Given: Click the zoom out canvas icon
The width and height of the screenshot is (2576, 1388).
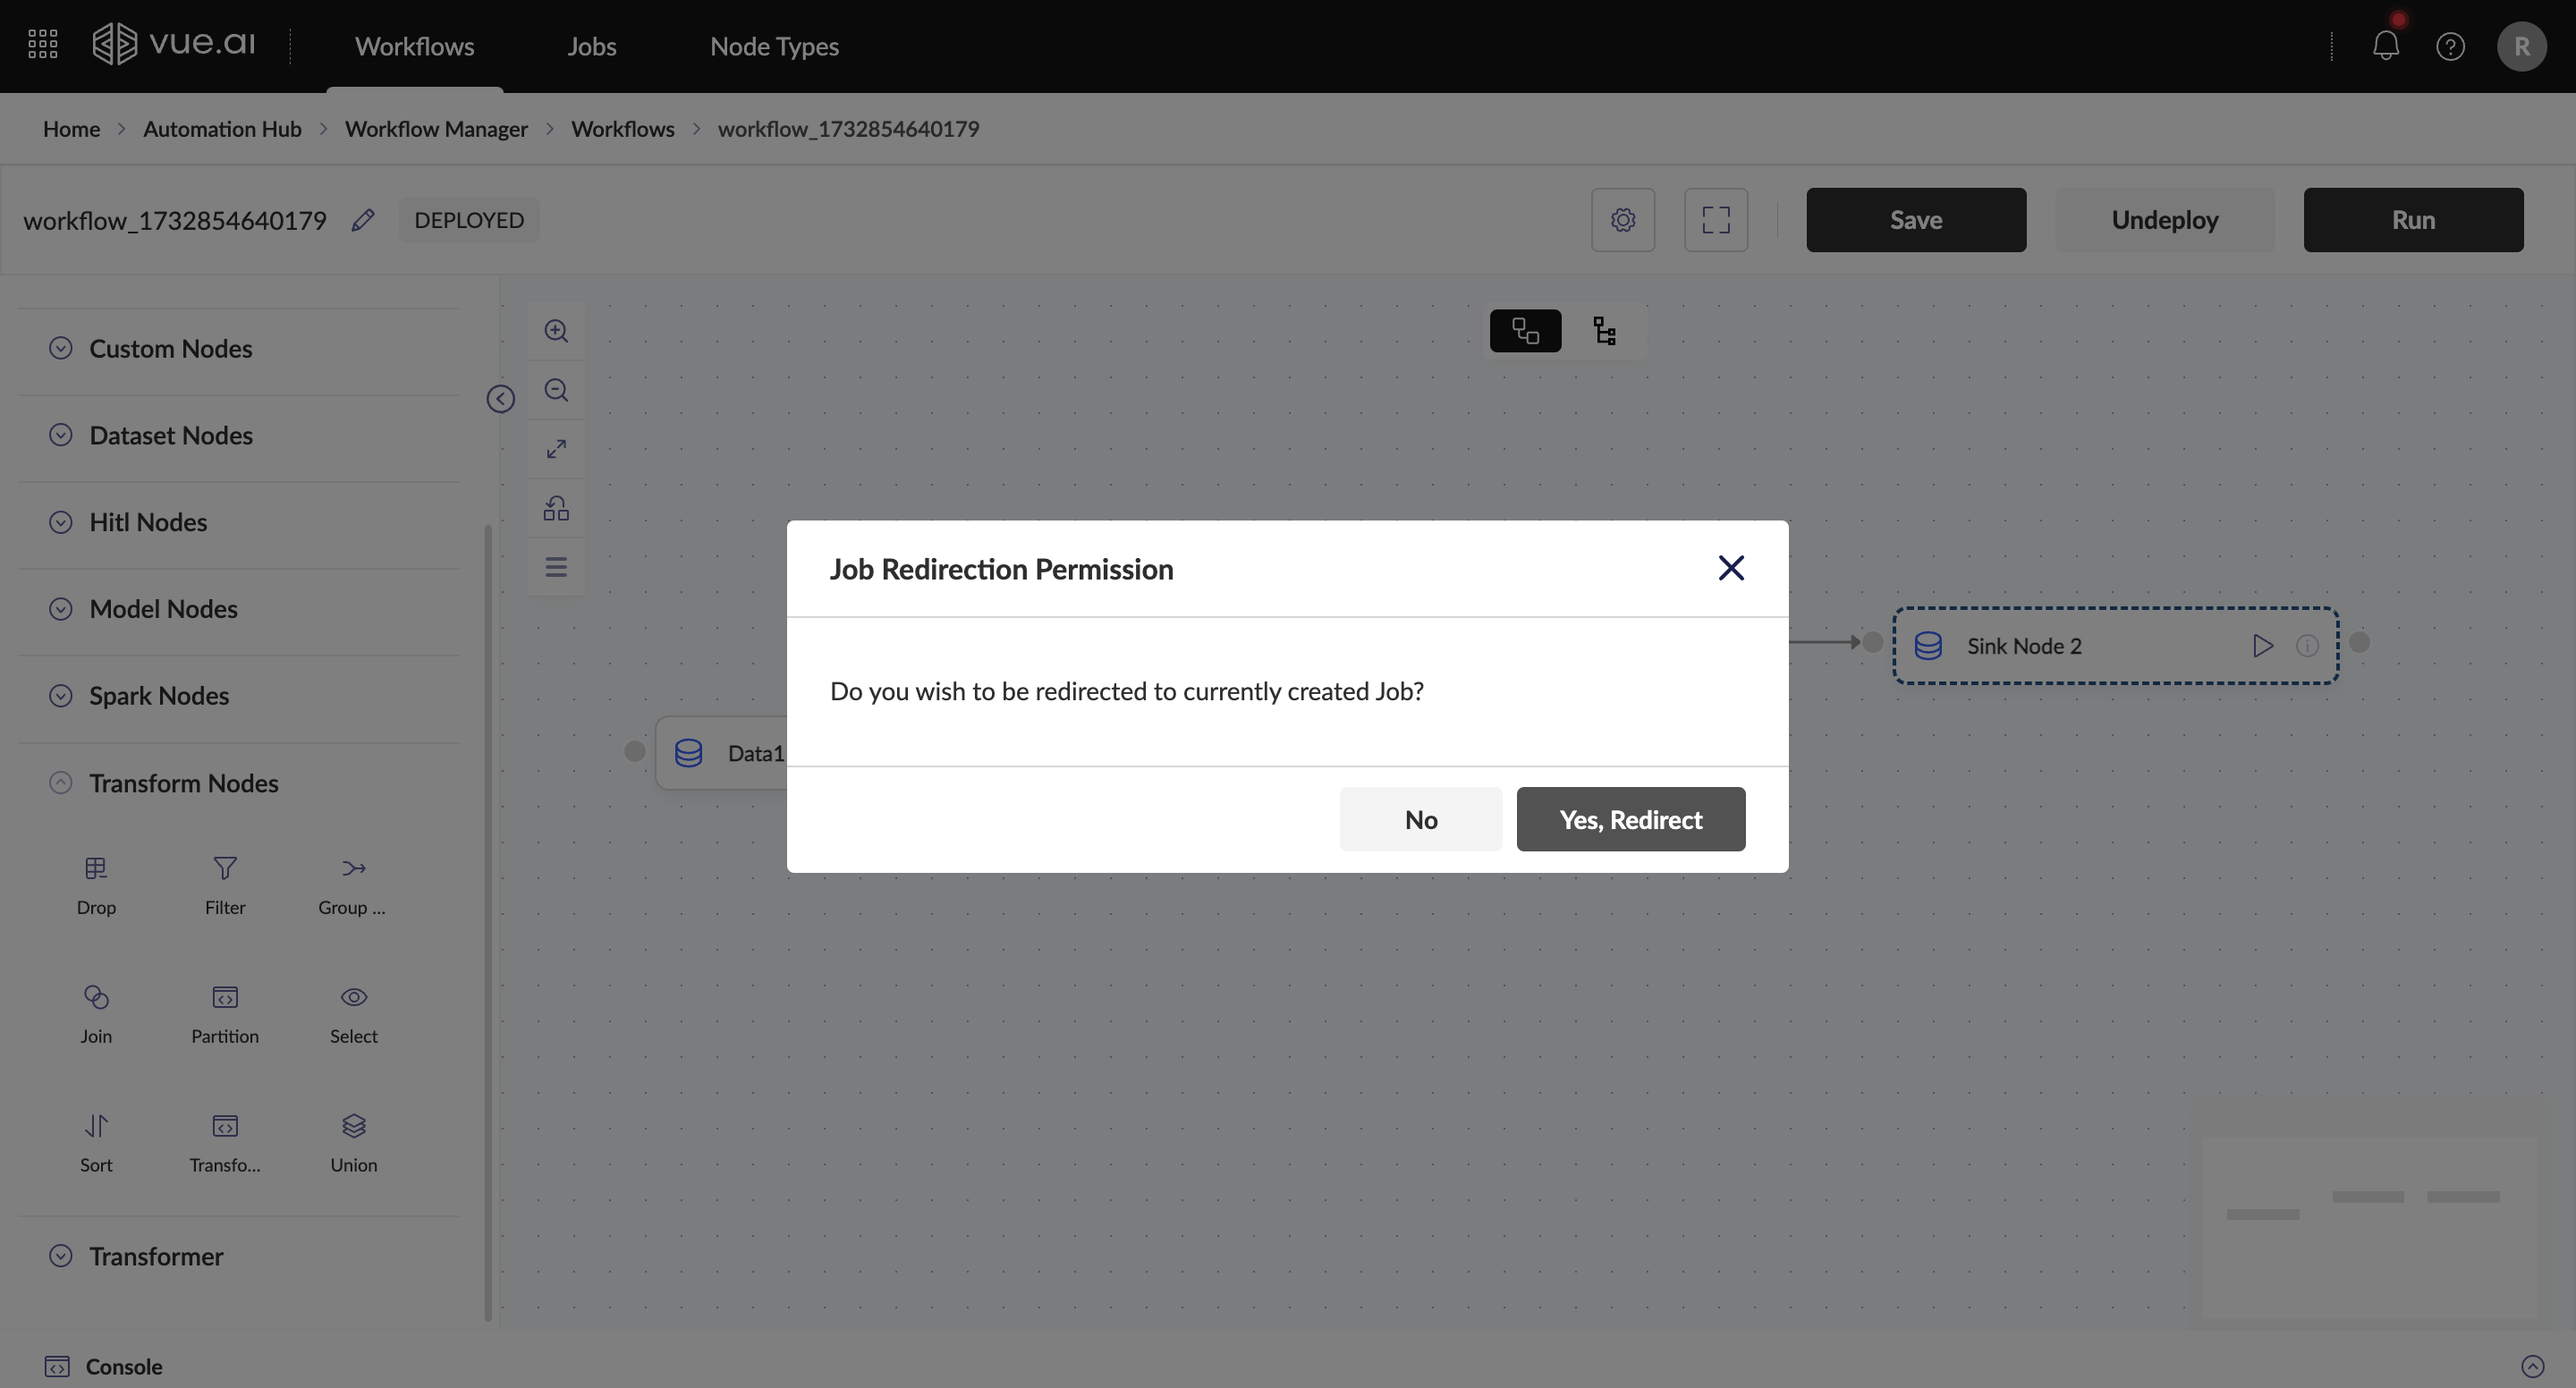Looking at the screenshot, I should (x=556, y=390).
